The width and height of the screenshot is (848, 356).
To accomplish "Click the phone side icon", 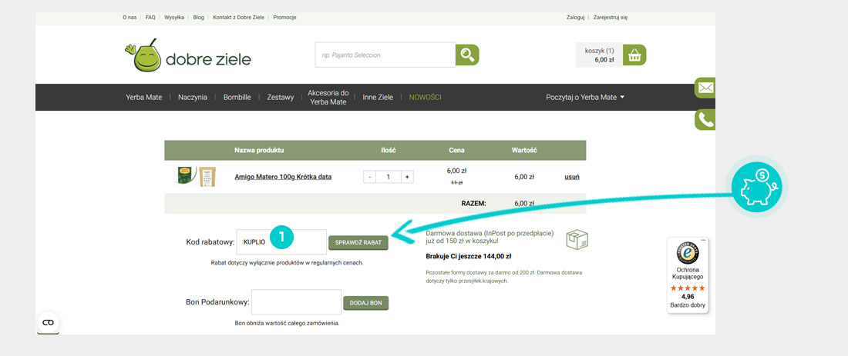I will coord(705,120).
